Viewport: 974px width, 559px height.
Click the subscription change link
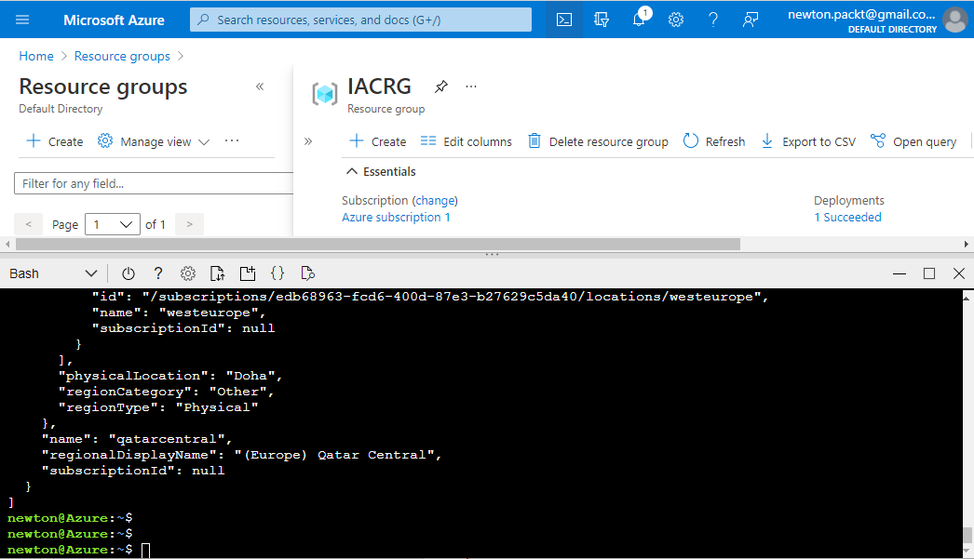point(435,200)
